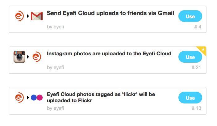Click 'by eyefi' under the Gmail recipe
The image size is (217, 126).
(55, 27)
